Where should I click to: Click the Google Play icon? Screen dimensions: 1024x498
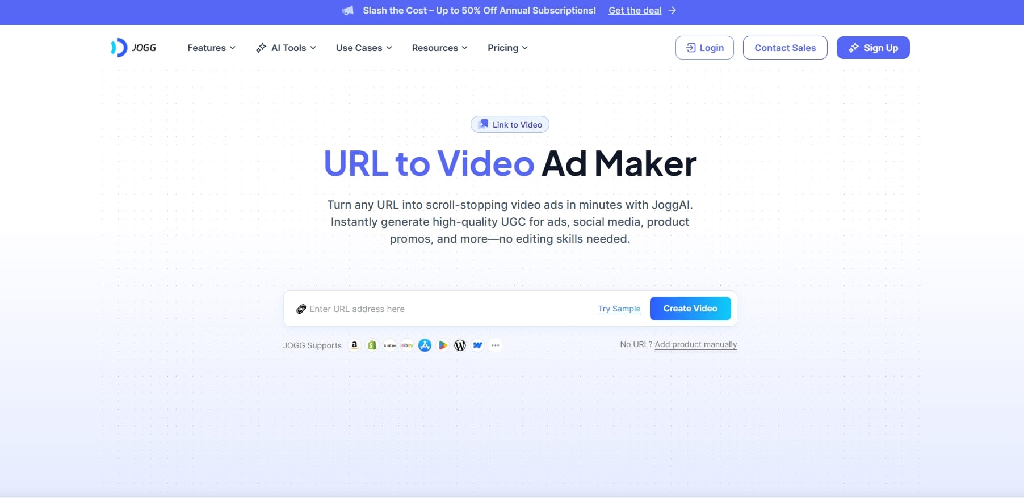443,345
